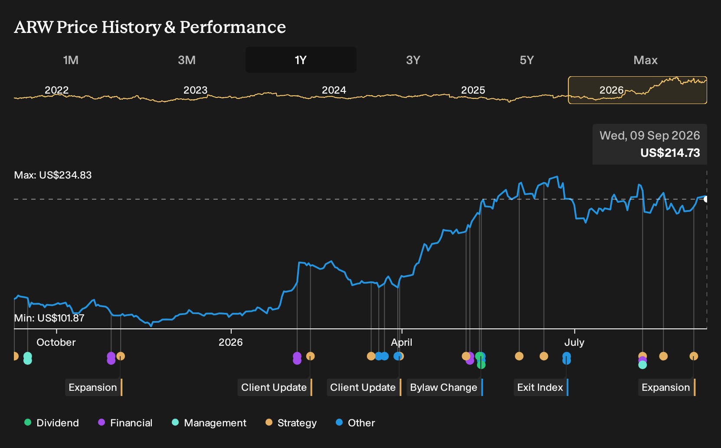Image resolution: width=721 pixels, height=448 pixels.
Task: Click the white current-price point at the chart's right end
Action: click(x=706, y=199)
